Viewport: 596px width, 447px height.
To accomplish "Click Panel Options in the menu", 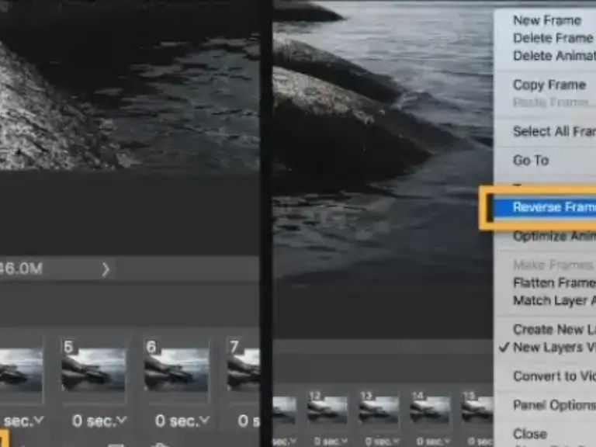I will point(553,405).
